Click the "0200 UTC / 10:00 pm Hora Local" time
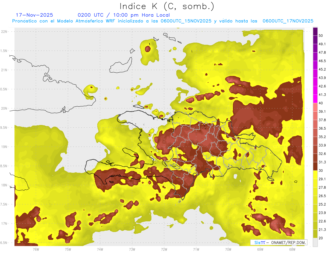The width and height of the screenshot is (328, 253). [124, 15]
